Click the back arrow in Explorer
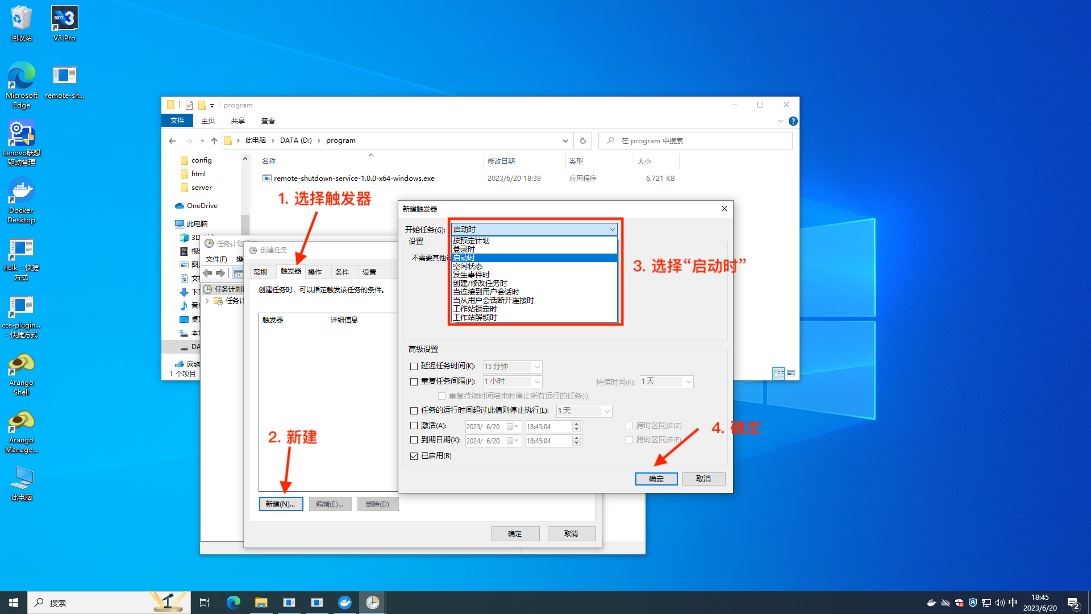The height and width of the screenshot is (614, 1091). [x=172, y=140]
